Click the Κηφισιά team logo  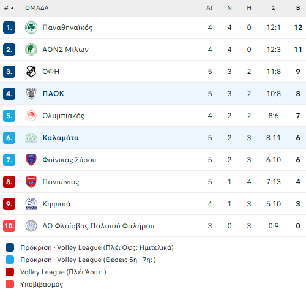point(31,204)
